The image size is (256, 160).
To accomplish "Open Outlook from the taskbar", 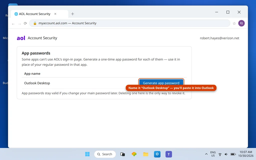I will pos(157,154).
